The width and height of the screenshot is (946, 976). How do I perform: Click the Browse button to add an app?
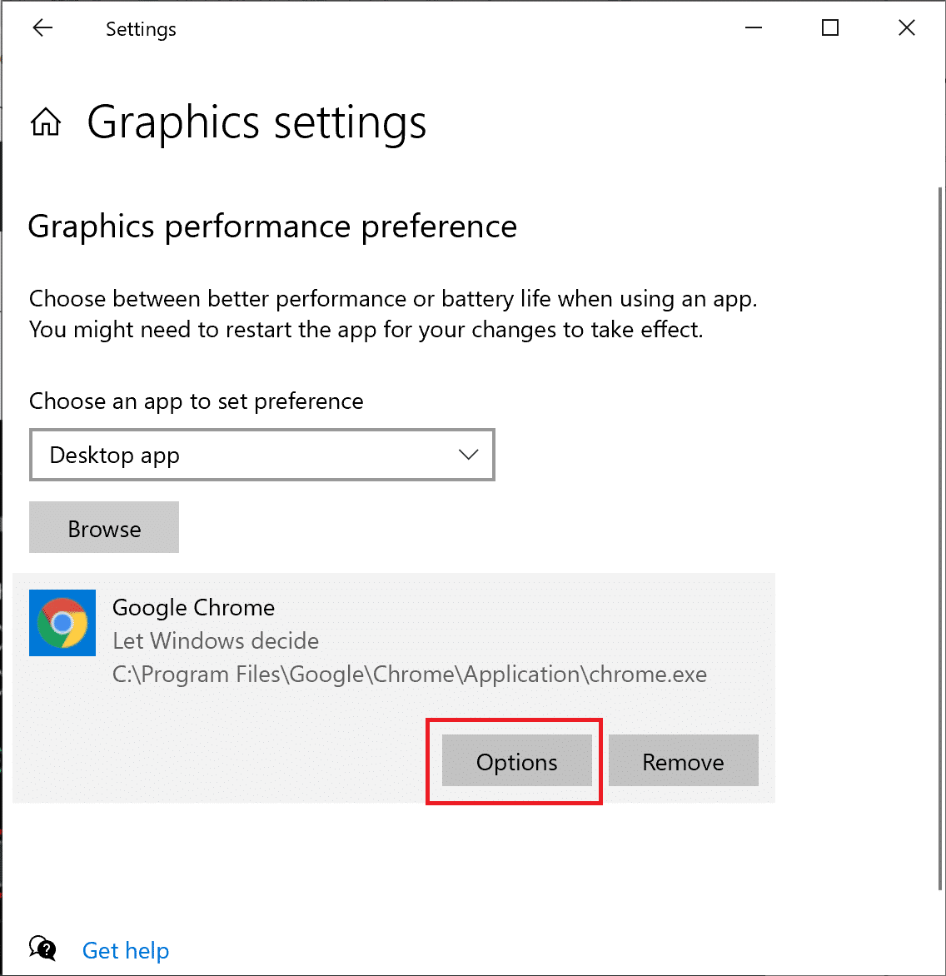103,527
